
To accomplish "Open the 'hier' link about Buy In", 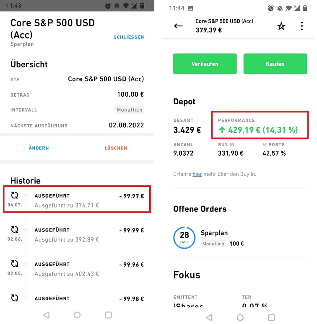I will click(x=197, y=174).
